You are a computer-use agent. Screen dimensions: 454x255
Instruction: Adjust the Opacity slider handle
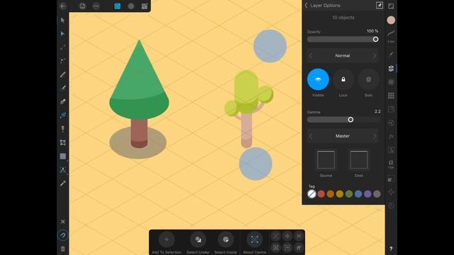[375, 40]
